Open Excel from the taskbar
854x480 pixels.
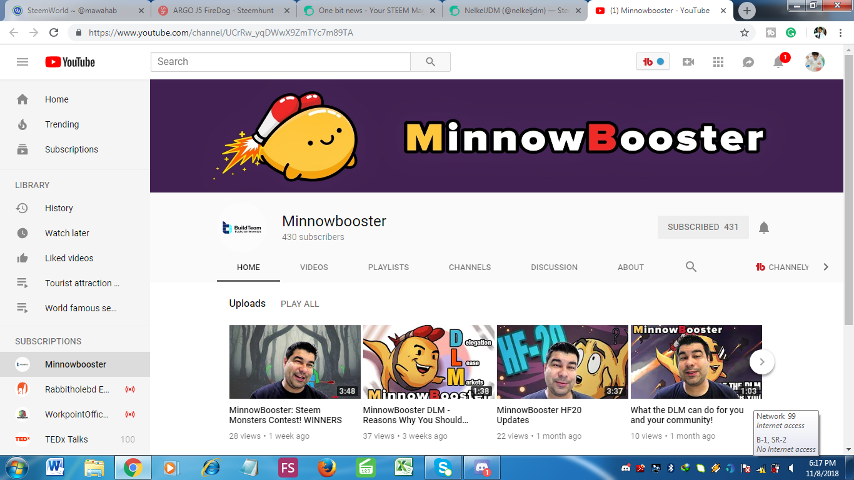(405, 467)
